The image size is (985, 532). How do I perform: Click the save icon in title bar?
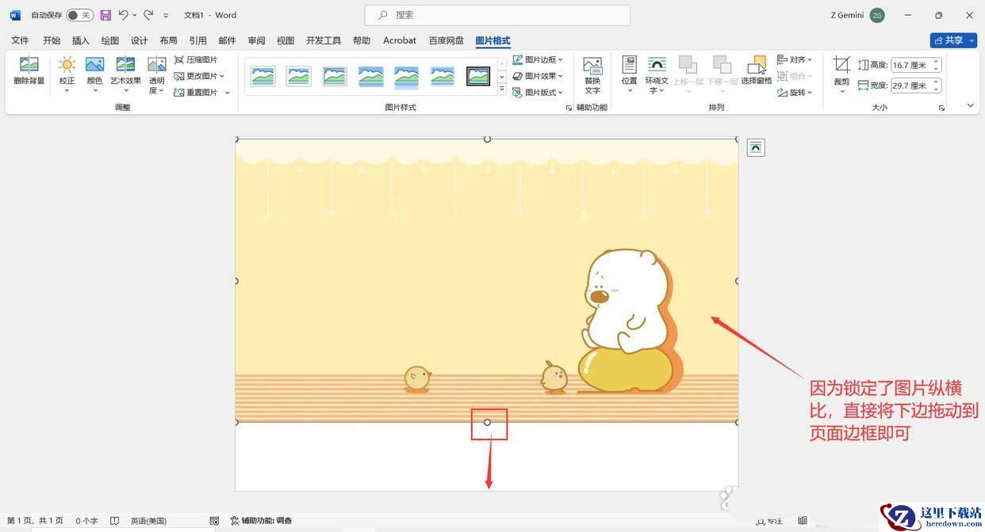click(105, 15)
